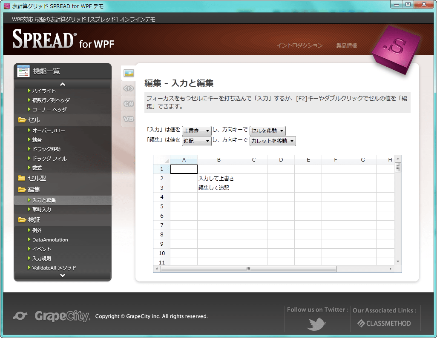Click the Twitter bird icon

(316, 324)
